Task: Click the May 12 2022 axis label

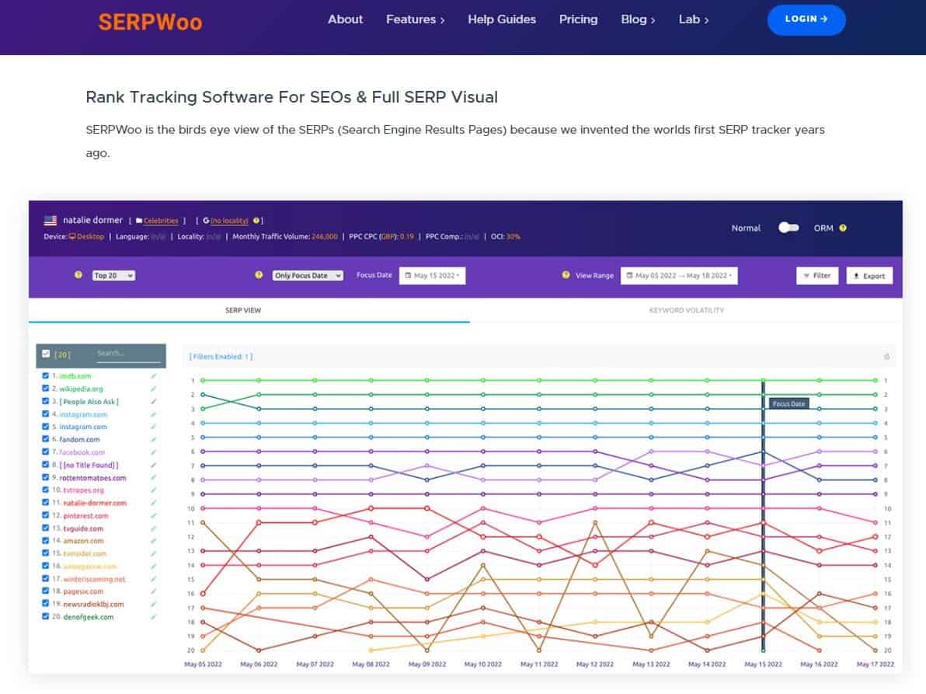Action: (x=595, y=664)
